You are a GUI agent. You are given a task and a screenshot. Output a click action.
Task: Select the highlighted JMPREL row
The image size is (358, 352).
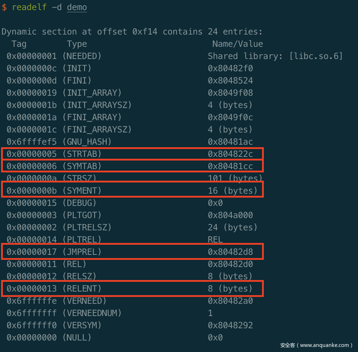(132, 252)
